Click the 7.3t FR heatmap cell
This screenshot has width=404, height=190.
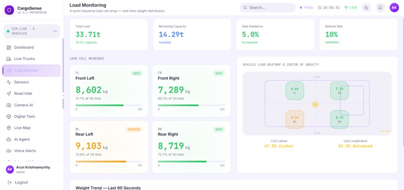click(x=339, y=91)
